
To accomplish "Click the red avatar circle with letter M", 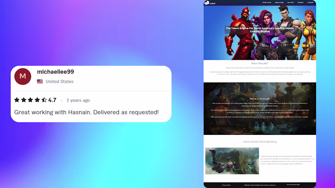I will 23,76.
